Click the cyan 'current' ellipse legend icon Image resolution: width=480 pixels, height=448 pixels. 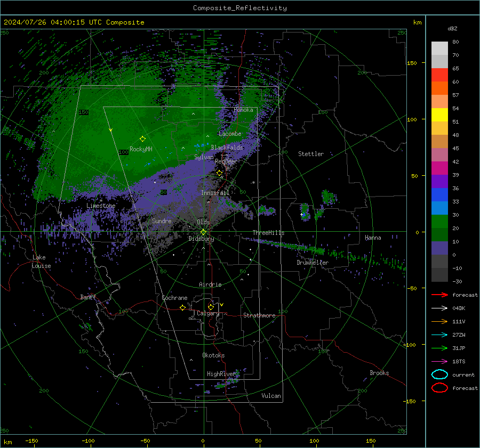439,374
